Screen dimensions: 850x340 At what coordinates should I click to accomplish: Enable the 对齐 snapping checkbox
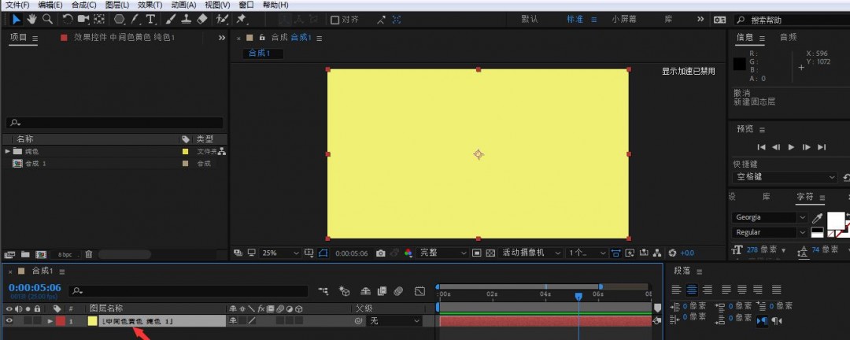pyautogui.click(x=335, y=20)
